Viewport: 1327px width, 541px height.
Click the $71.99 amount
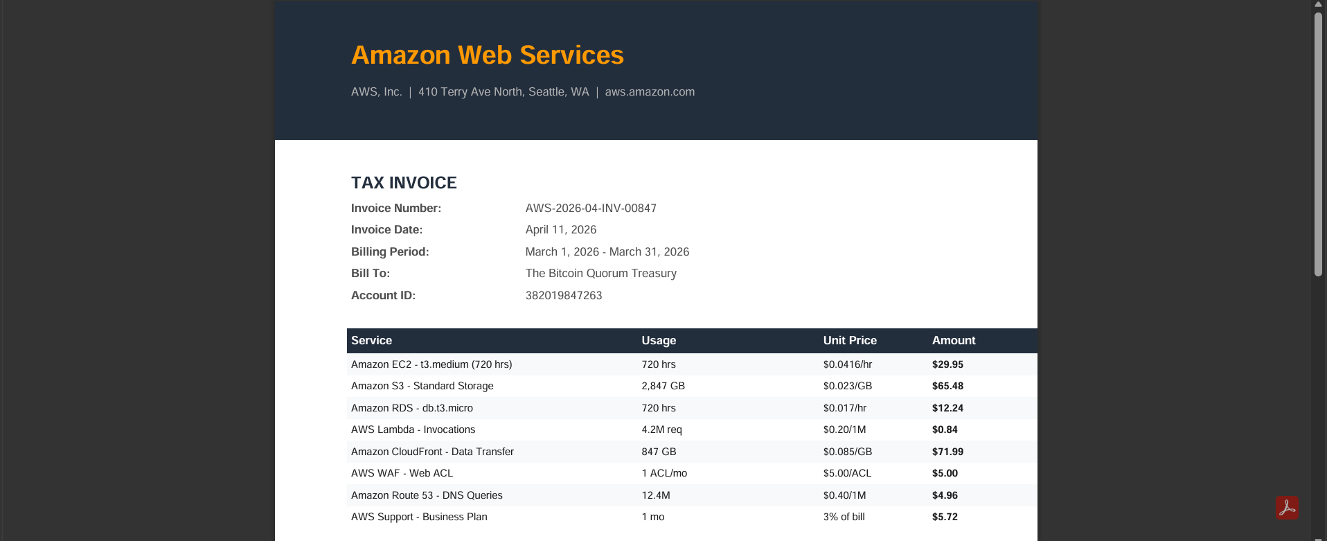tap(947, 452)
